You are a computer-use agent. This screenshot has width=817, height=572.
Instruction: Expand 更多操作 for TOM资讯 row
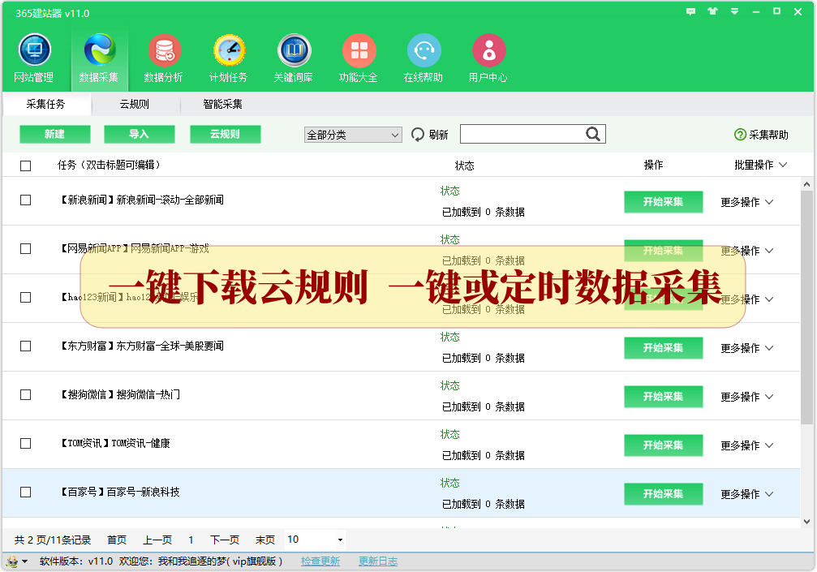[747, 445]
